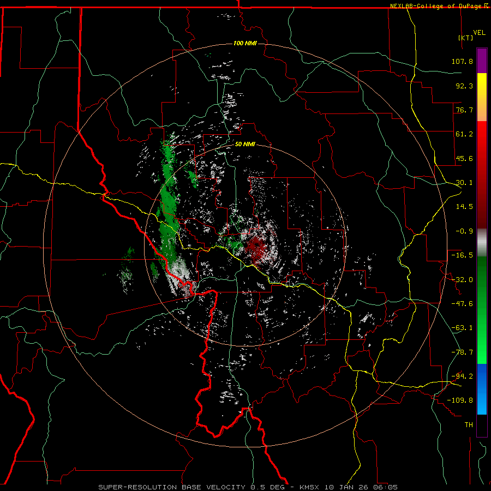491x491 pixels.
Task: Click the purple segment of velocity color bar
Action: click(x=482, y=61)
